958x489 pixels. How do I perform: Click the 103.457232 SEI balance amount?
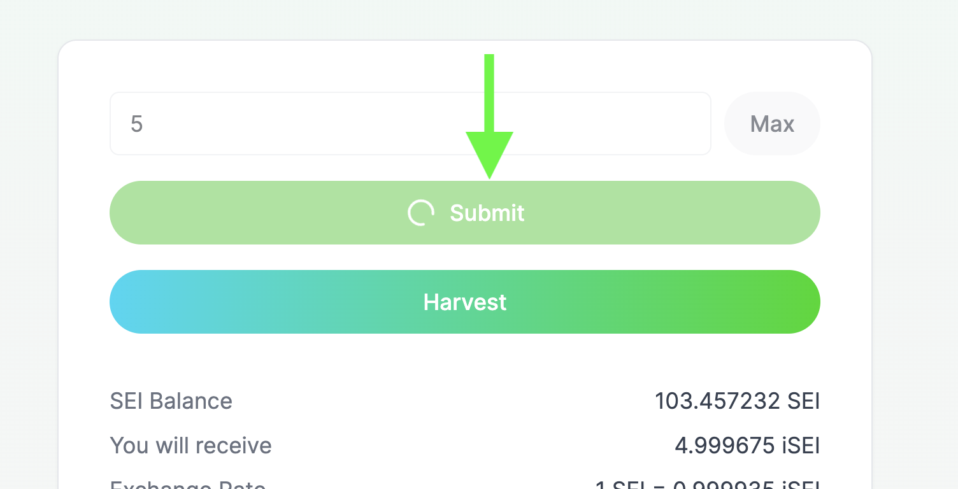pyautogui.click(x=737, y=401)
